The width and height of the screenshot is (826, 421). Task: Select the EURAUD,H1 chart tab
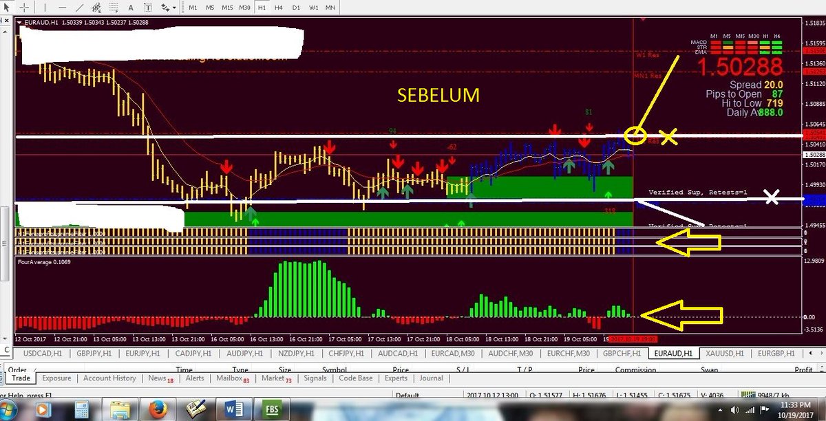673,353
